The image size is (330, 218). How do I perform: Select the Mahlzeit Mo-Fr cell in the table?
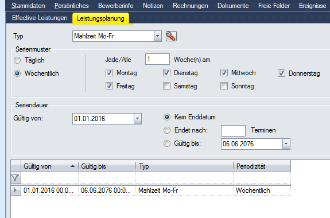tap(185, 190)
